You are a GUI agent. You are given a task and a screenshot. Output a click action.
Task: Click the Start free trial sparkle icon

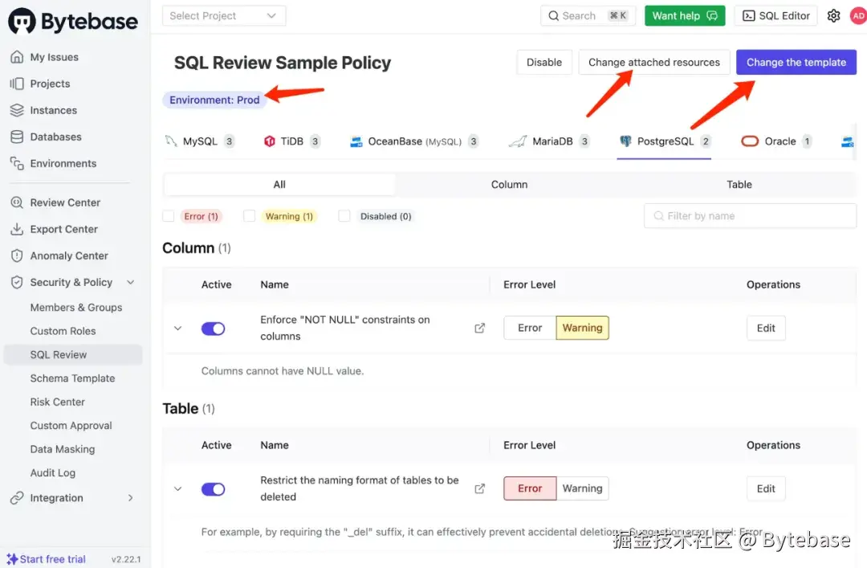click(x=12, y=558)
